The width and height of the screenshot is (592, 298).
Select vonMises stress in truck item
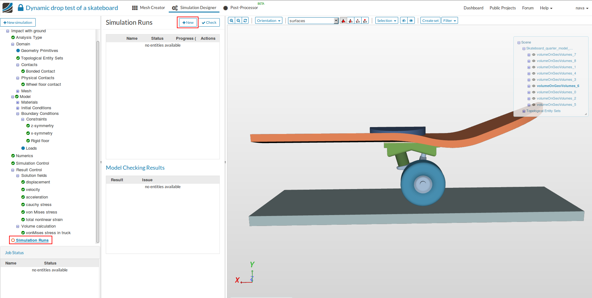[48, 233]
